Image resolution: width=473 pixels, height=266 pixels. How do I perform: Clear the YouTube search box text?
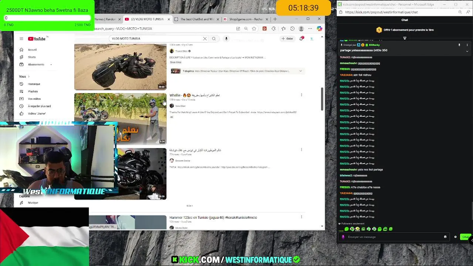point(205,38)
